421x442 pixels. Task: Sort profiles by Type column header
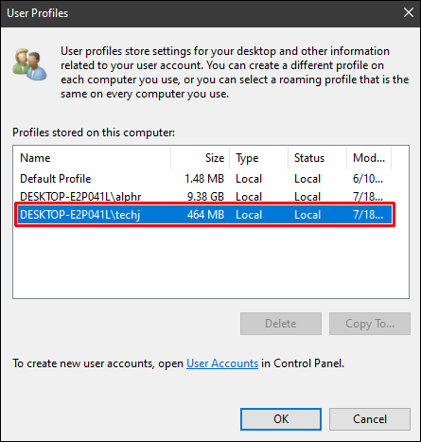click(258, 158)
